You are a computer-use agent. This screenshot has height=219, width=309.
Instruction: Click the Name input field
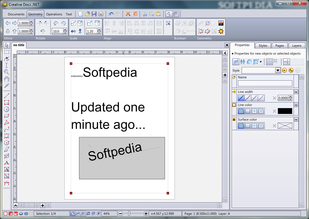pos(265,83)
